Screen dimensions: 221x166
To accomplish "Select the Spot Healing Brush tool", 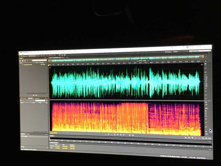I will 65,55.
